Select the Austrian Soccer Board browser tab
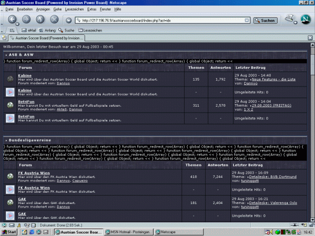Image resolution: width=315 pixels, height=236 pixels. [x=46, y=38]
